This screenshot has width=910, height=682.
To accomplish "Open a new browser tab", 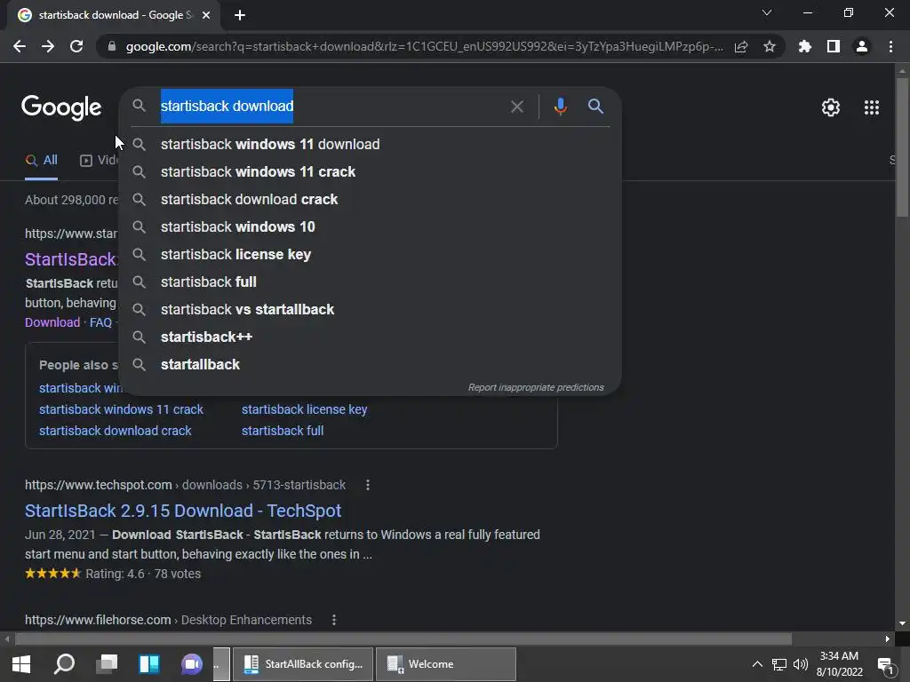I will point(240,15).
